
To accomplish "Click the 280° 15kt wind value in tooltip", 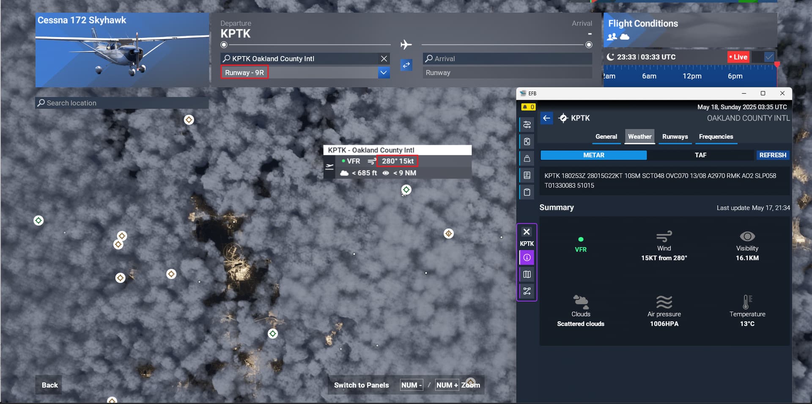I will pos(398,161).
